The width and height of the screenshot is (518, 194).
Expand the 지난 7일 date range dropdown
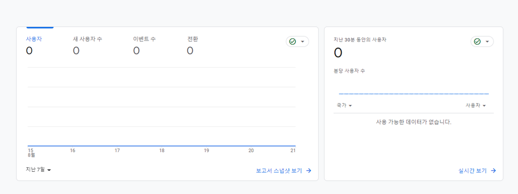(38, 170)
